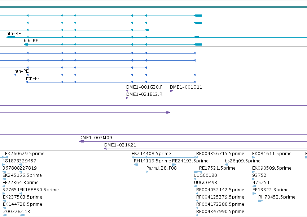307x217 pixels.
Task: Click the Parral_28_F08 feature line
Action: pyautogui.click(x=172, y=172)
